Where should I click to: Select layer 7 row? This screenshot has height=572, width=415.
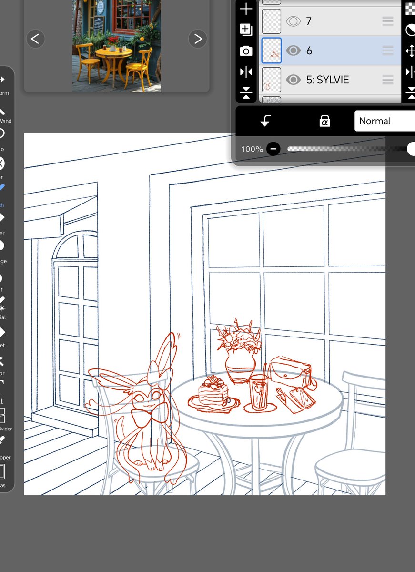(330, 21)
